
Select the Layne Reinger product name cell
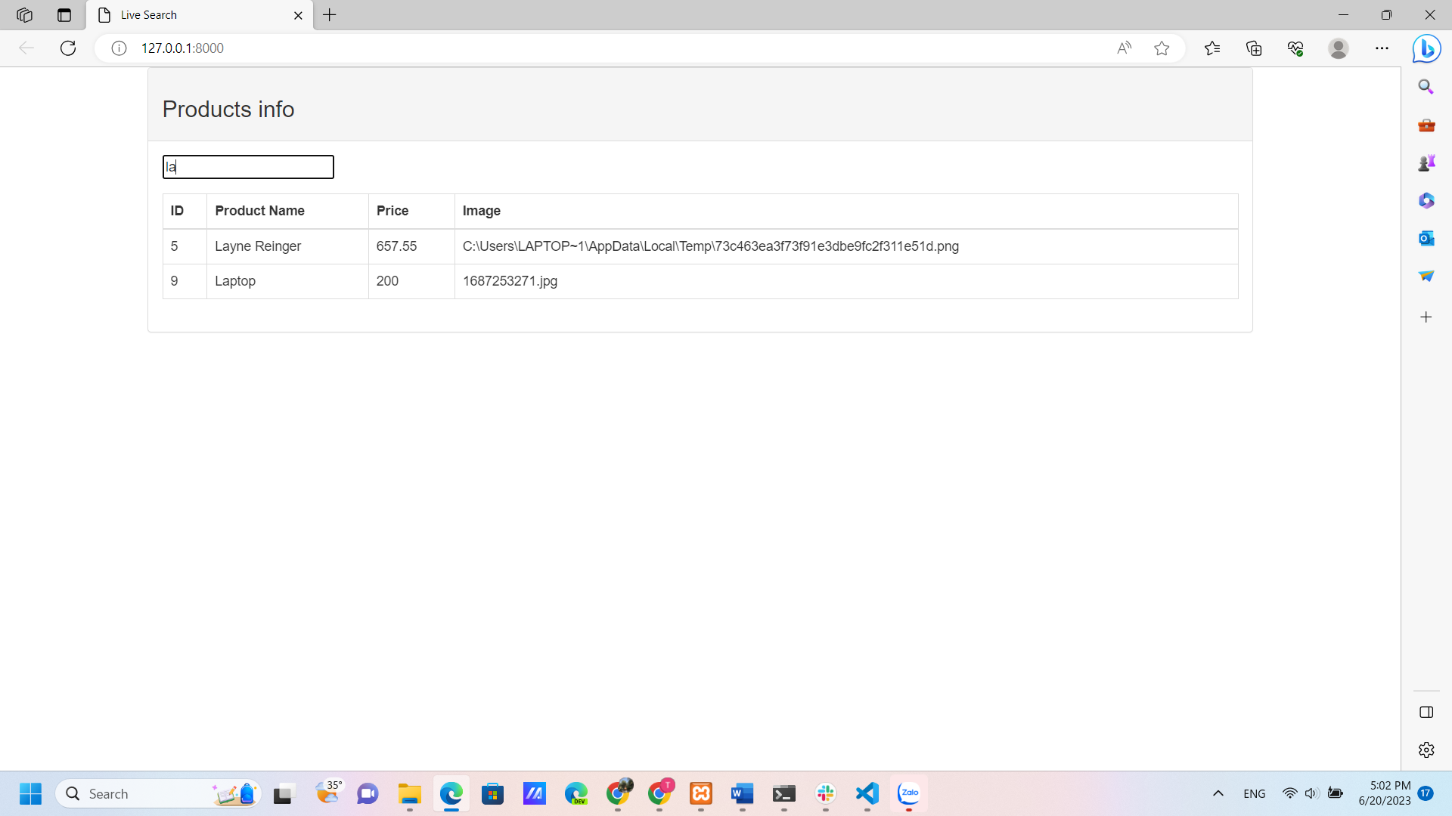[x=287, y=246]
